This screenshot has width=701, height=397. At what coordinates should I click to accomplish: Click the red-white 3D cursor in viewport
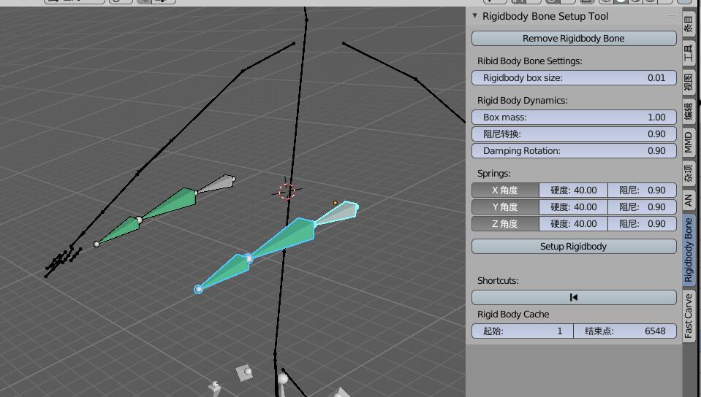click(x=287, y=191)
